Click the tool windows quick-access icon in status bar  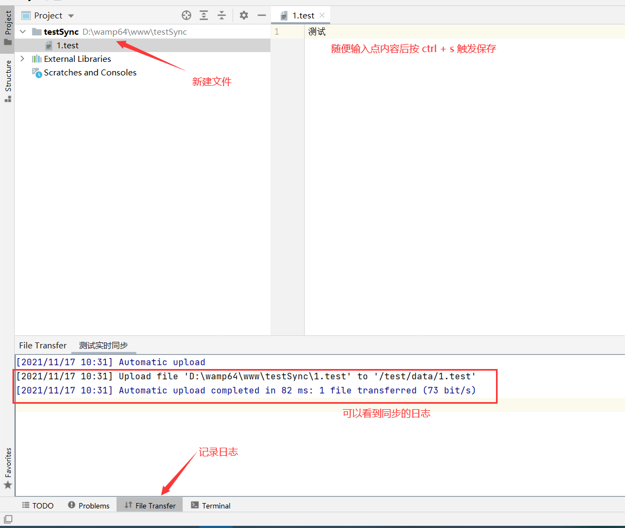click(x=8, y=519)
